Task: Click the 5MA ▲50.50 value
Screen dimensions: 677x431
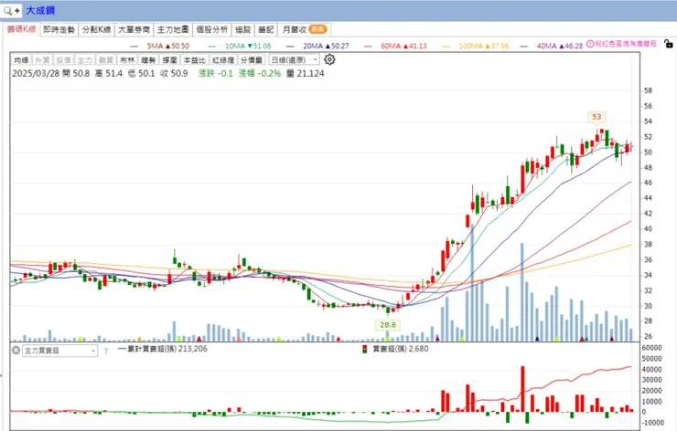Action: [168, 47]
